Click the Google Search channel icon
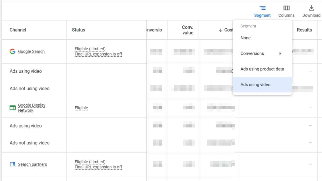 pos(12,52)
